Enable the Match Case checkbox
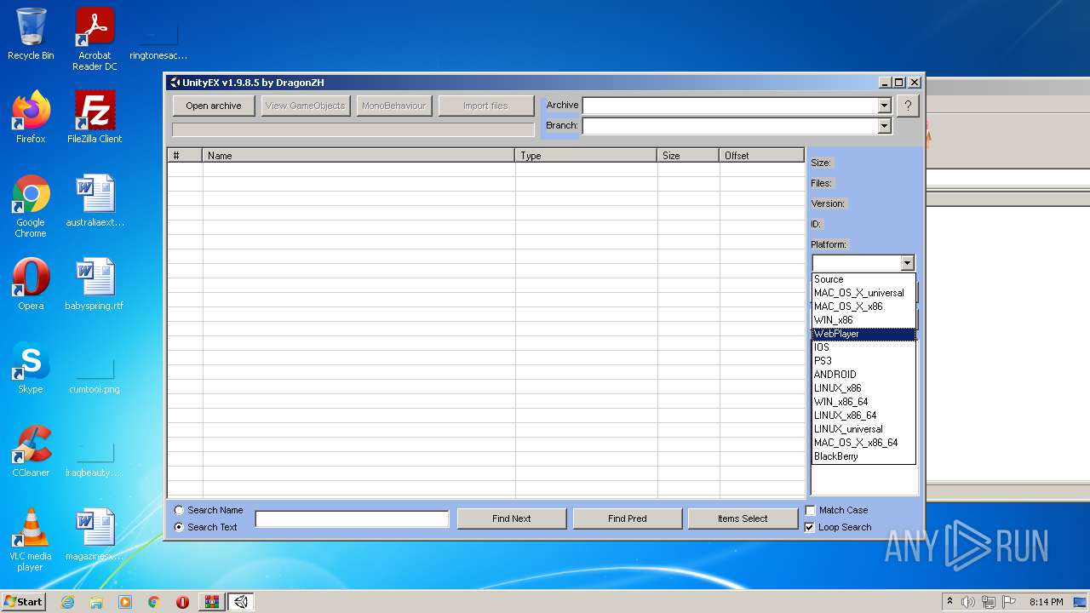 tap(810, 510)
